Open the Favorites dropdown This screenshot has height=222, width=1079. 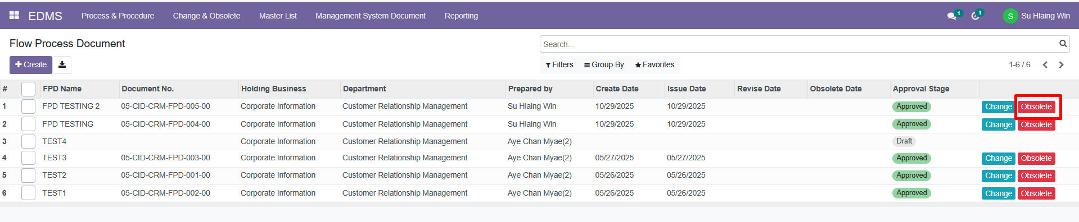654,65
